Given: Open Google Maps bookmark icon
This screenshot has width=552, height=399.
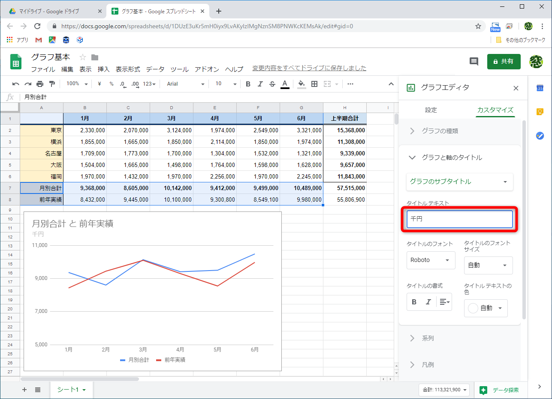Looking at the screenshot, I should pyautogui.click(x=52, y=40).
